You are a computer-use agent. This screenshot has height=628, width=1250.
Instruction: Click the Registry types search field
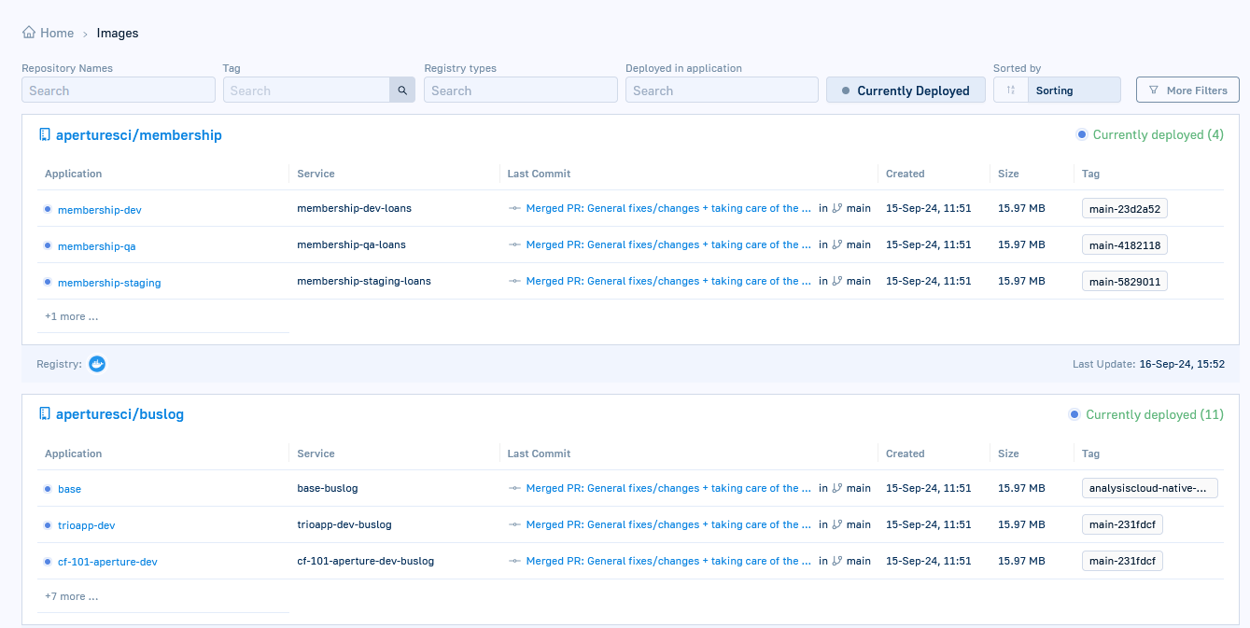[520, 91]
